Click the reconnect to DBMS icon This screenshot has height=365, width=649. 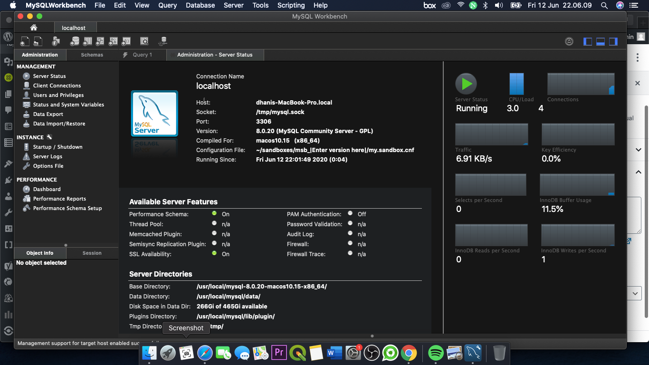(x=163, y=41)
